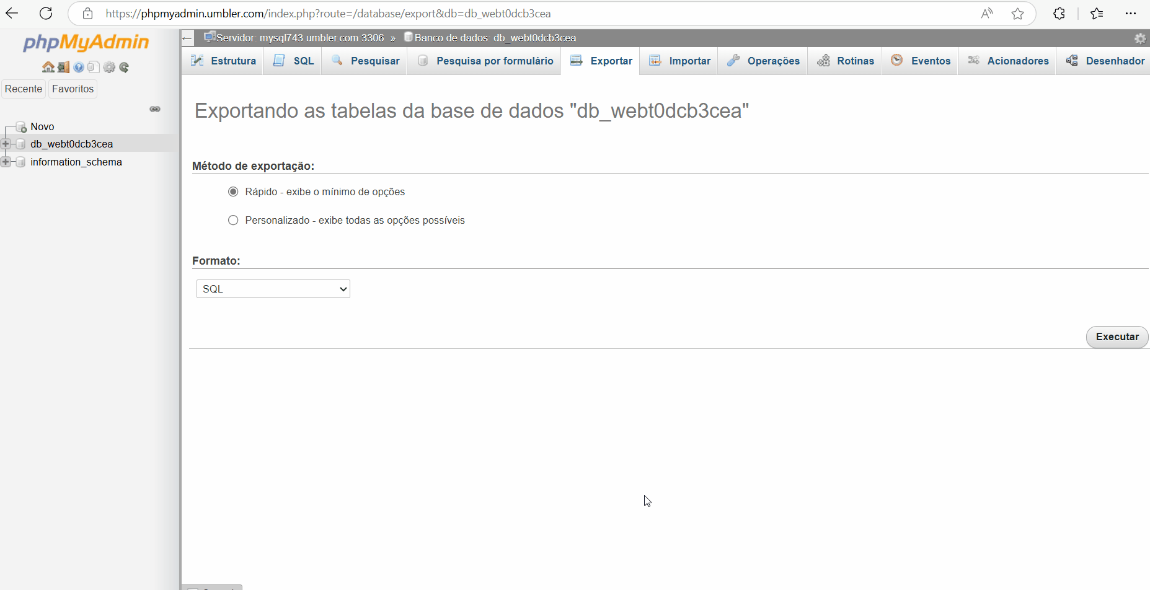The width and height of the screenshot is (1150, 590).
Task: Open page settings gear at top right
Action: (1139, 38)
